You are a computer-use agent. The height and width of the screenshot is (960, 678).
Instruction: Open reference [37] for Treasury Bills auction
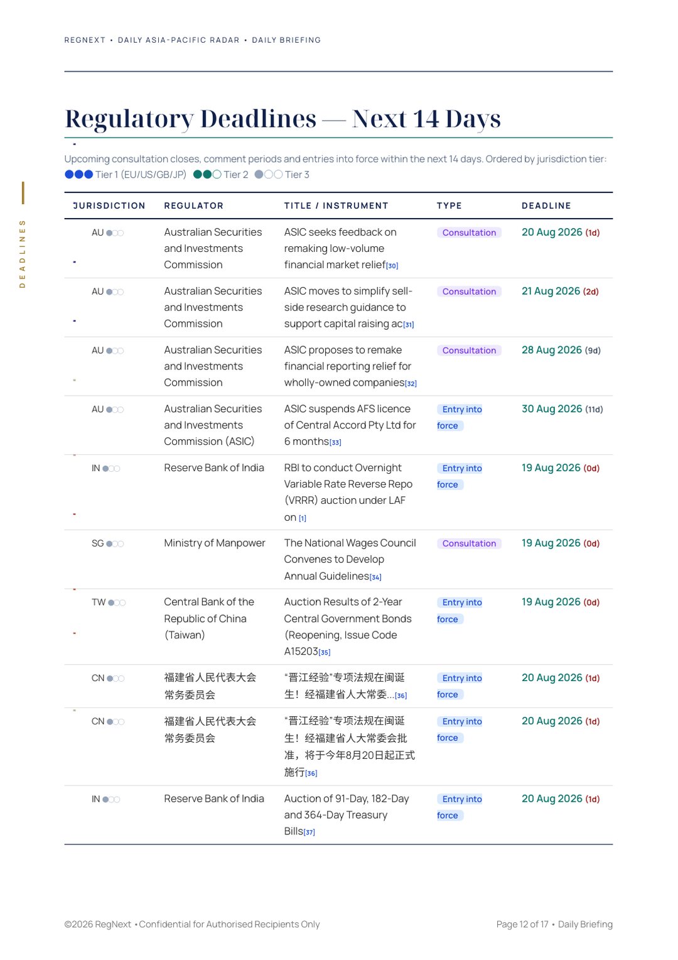309,832
